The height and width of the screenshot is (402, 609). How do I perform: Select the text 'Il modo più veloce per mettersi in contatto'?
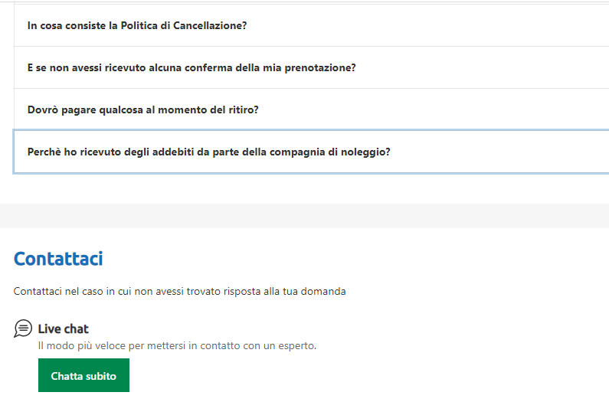click(x=140, y=345)
